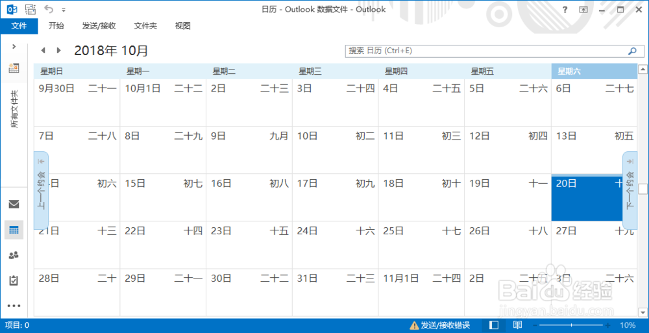Select the 11月1日 day cell
Screen dimensions: 649x333
[x=421, y=293]
